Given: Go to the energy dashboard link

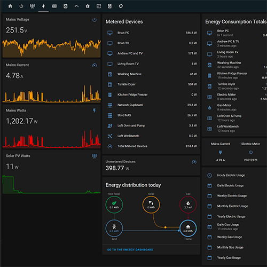Looking at the screenshot, I should [130, 249].
